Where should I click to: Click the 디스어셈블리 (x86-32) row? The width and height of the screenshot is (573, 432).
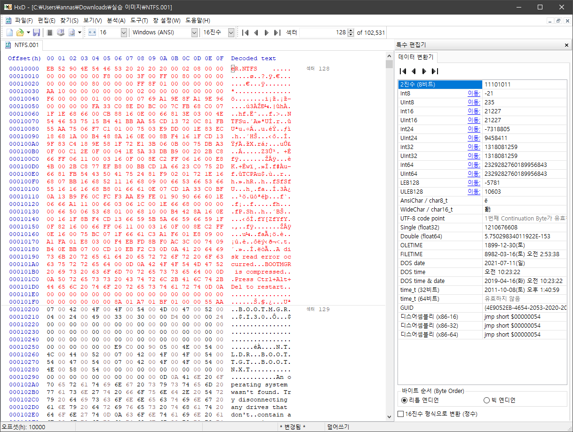(482, 326)
